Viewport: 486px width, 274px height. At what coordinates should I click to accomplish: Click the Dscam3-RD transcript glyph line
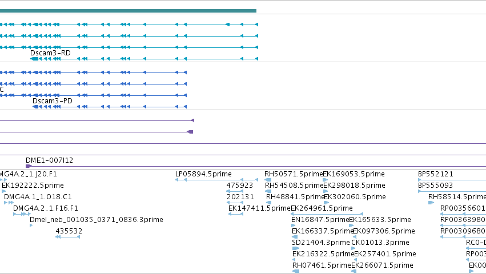coord(144,59)
